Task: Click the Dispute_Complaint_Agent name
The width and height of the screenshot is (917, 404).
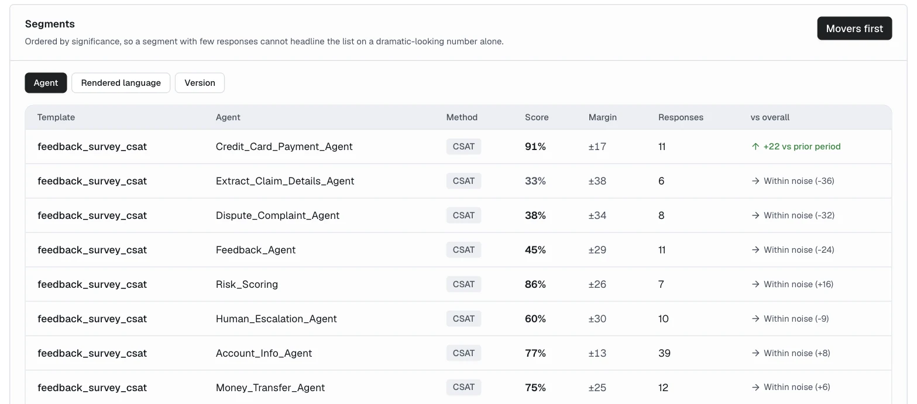Action: coord(278,215)
